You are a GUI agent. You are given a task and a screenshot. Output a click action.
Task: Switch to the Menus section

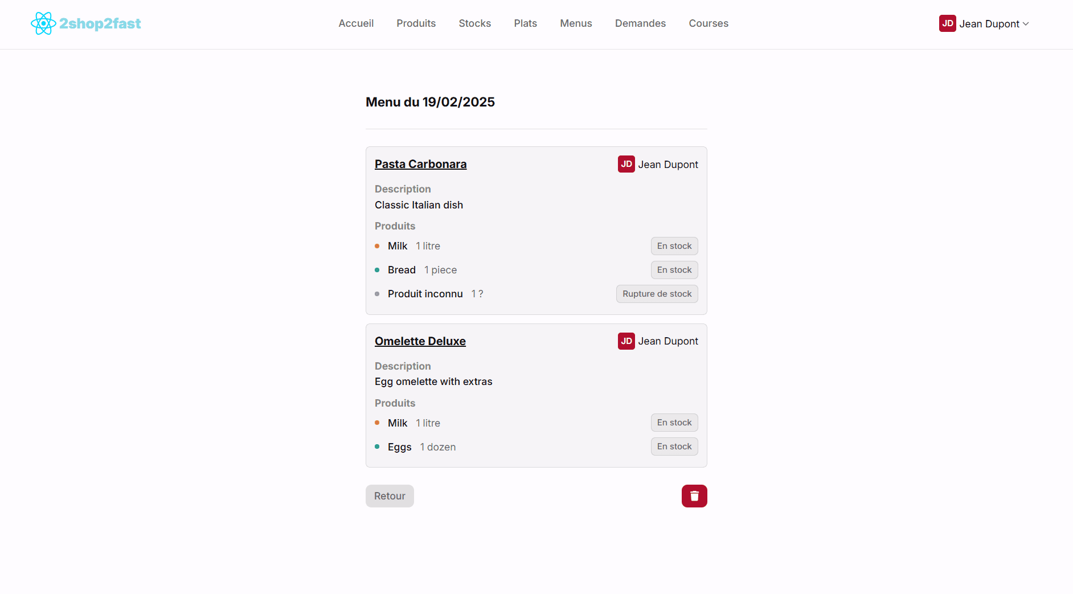[576, 23]
